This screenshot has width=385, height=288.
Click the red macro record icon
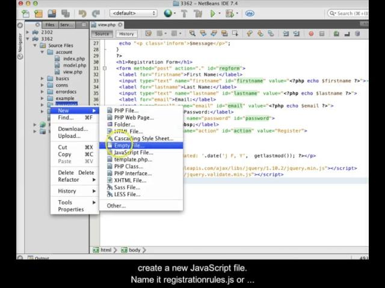coord(311,34)
